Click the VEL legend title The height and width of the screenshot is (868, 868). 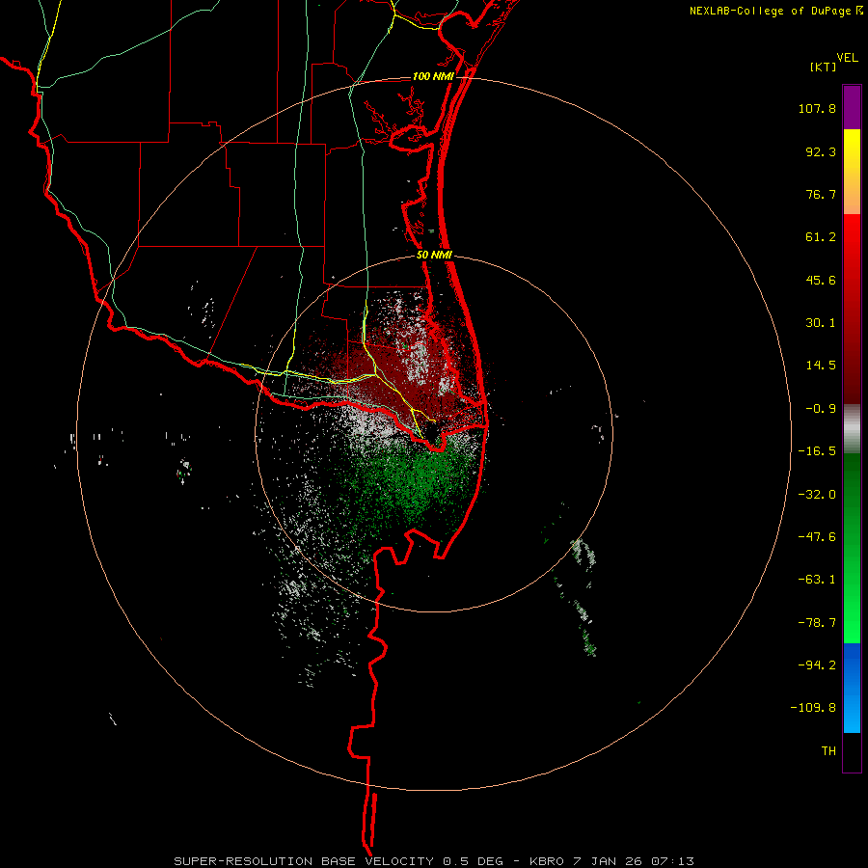pos(848,58)
